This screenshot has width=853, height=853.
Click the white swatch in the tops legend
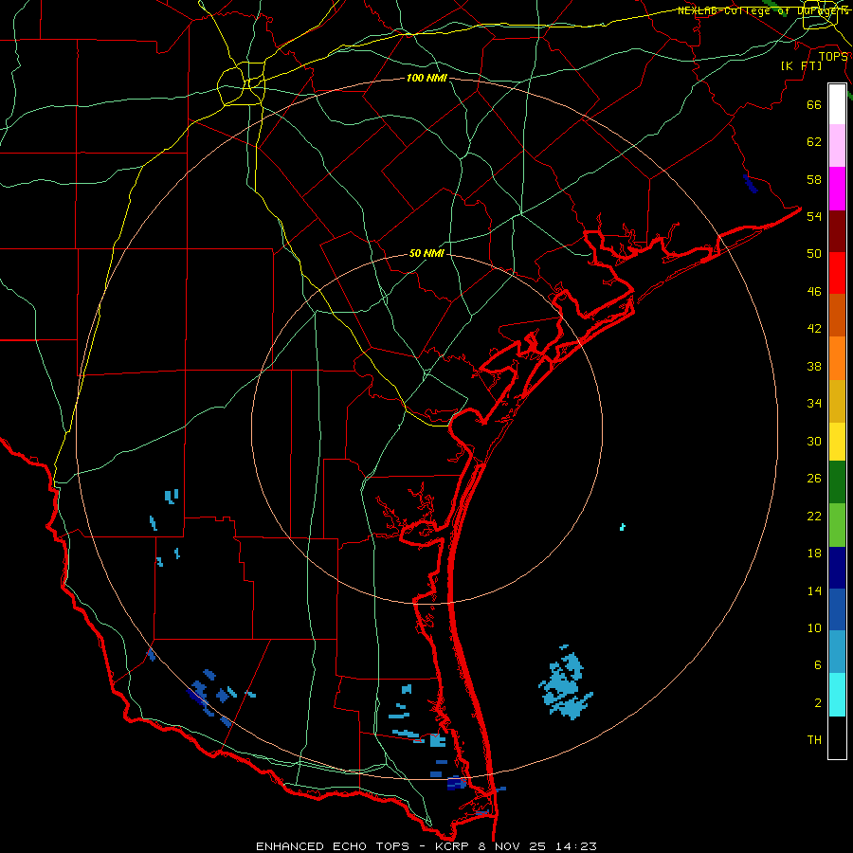837,104
